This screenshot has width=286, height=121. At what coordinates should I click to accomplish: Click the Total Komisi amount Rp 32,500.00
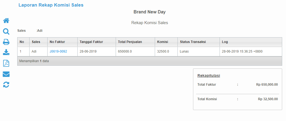268,99
